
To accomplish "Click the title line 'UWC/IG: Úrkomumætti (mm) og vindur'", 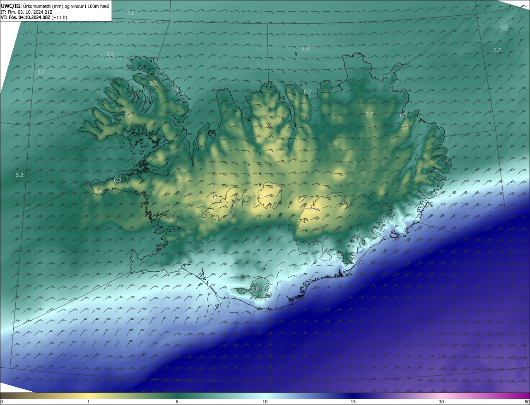I will pos(55,6).
